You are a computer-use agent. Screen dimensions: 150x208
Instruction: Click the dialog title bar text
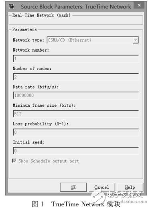(x=76, y=6)
